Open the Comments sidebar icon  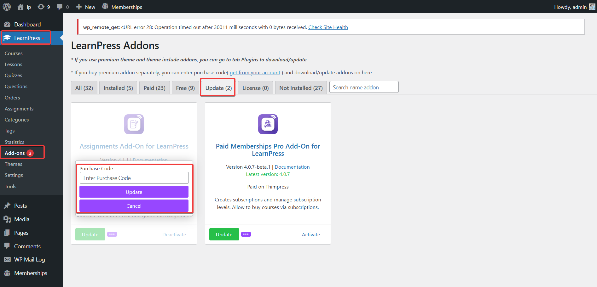[x=7, y=246]
